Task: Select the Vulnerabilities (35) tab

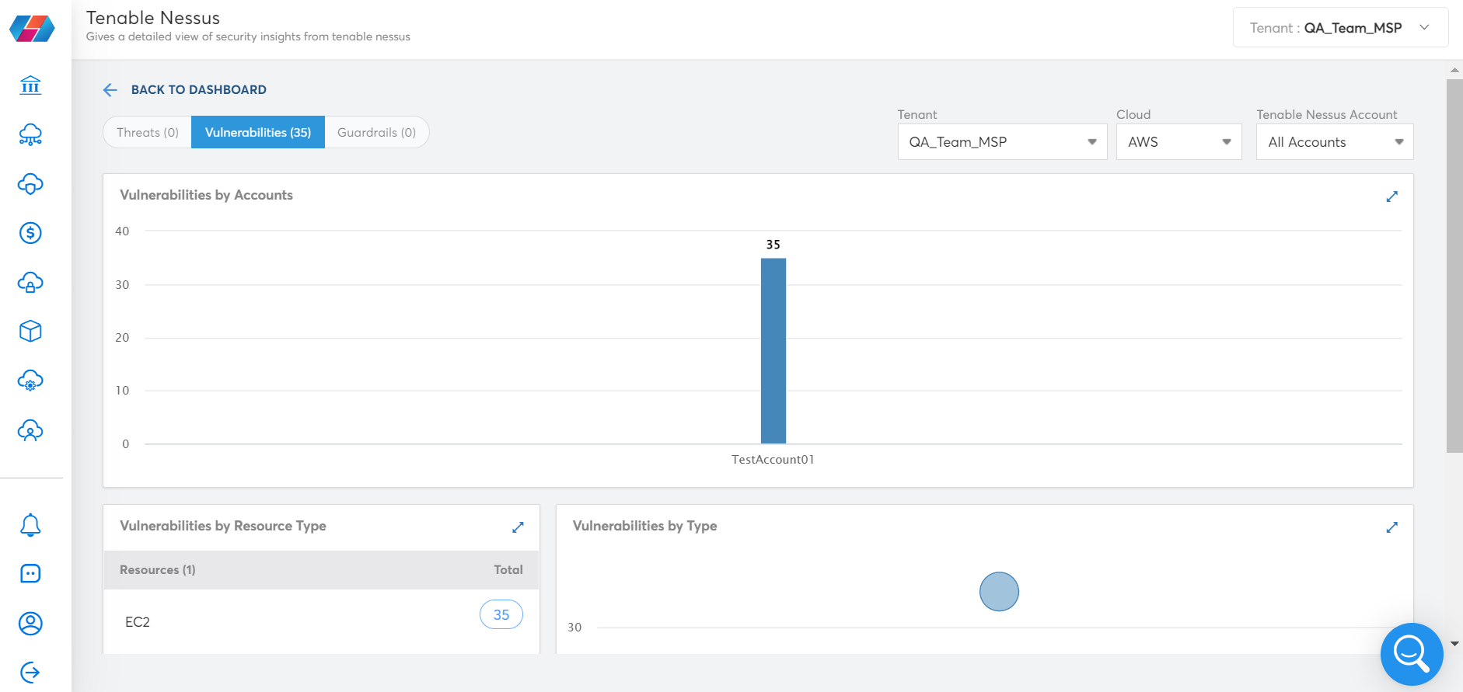Action: point(258,133)
